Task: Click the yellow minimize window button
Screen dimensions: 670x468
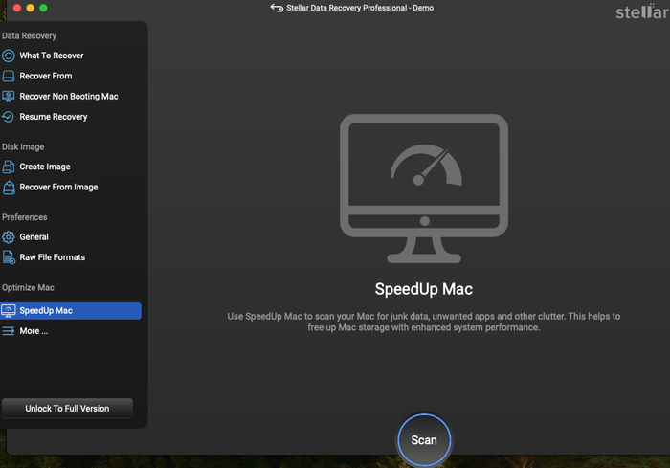Action: point(30,8)
